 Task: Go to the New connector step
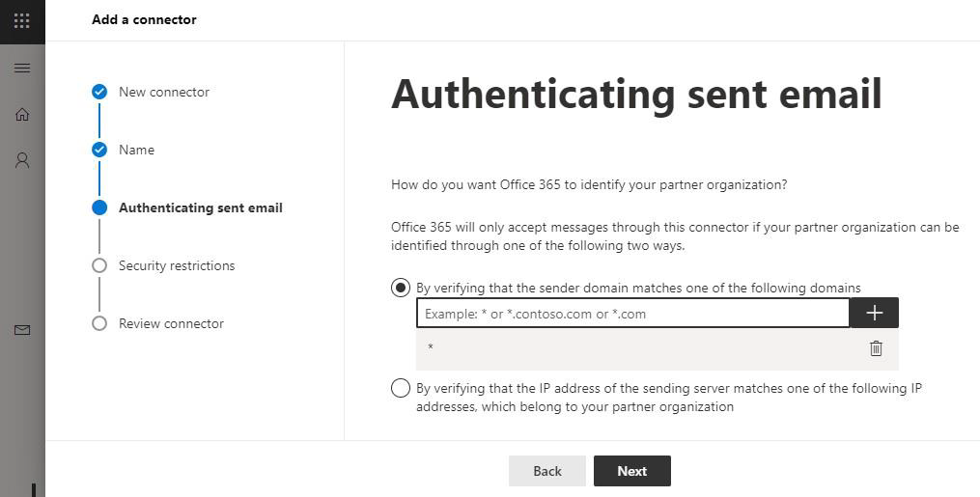[x=164, y=92]
